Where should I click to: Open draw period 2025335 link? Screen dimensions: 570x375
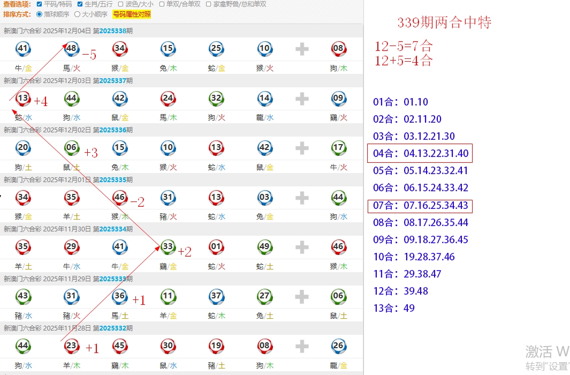(x=112, y=179)
